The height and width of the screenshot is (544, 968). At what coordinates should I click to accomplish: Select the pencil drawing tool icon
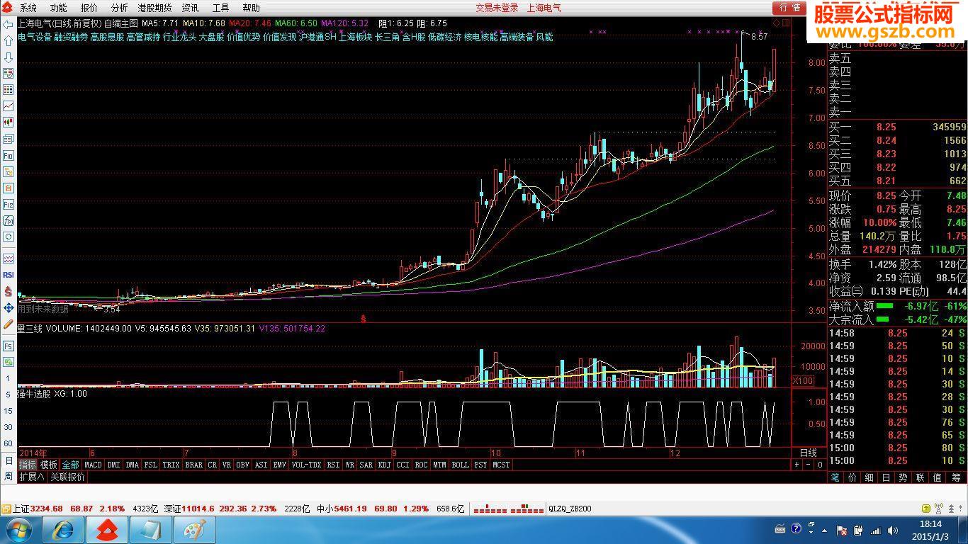point(9,324)
